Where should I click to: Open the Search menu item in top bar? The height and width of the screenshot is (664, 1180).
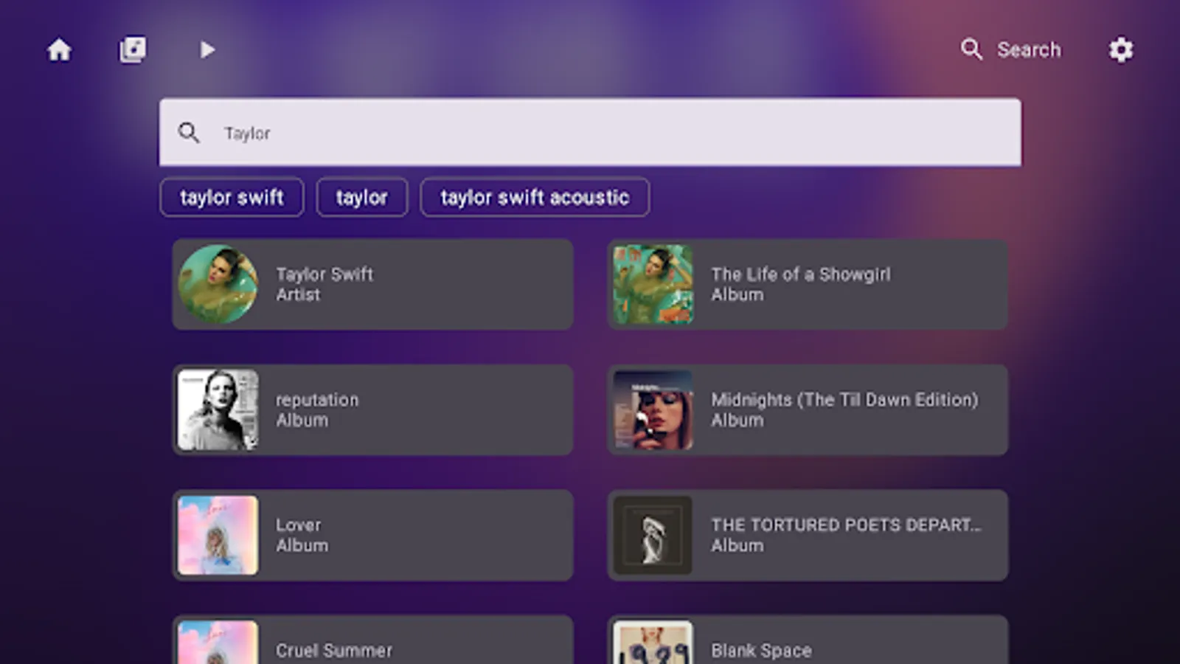(1030, 49)
